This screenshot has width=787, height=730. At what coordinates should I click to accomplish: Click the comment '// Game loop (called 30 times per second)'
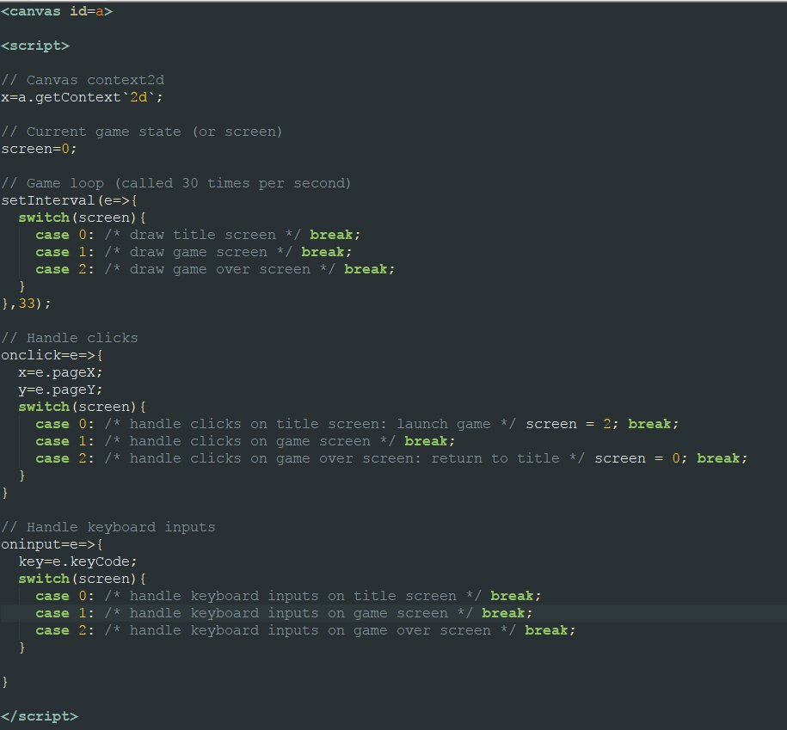(x=175, y=183)
